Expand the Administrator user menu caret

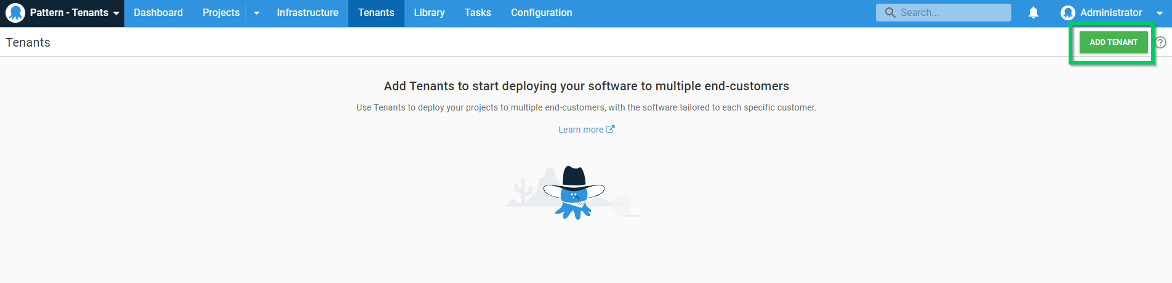tap(1160, 13)
